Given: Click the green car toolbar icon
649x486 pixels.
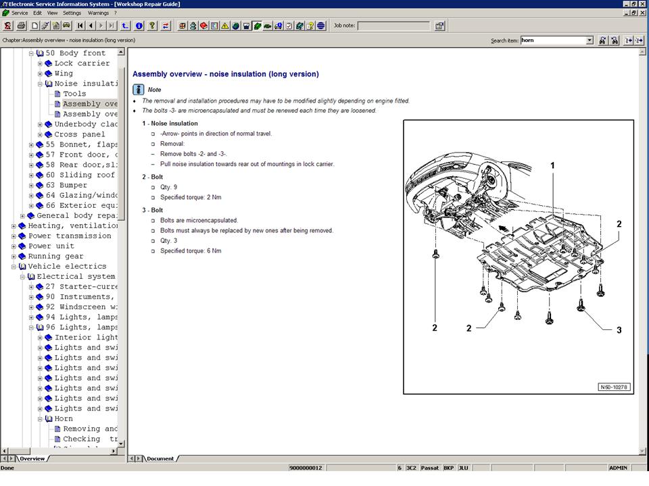Looking at the screenshot, I should tap(268, 26).
